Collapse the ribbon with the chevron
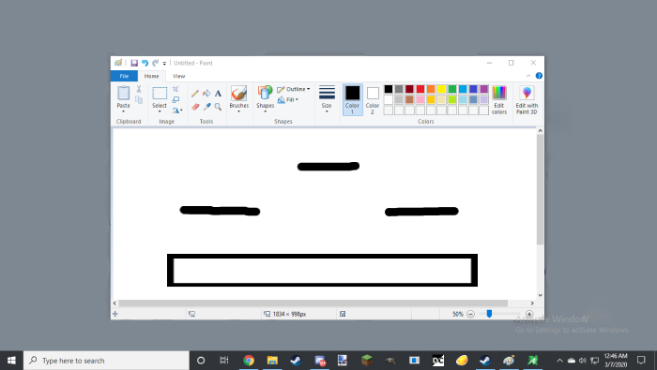 click(x=528, y=76)
